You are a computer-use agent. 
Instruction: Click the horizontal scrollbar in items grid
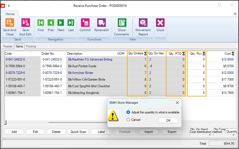tap(78, 122)
